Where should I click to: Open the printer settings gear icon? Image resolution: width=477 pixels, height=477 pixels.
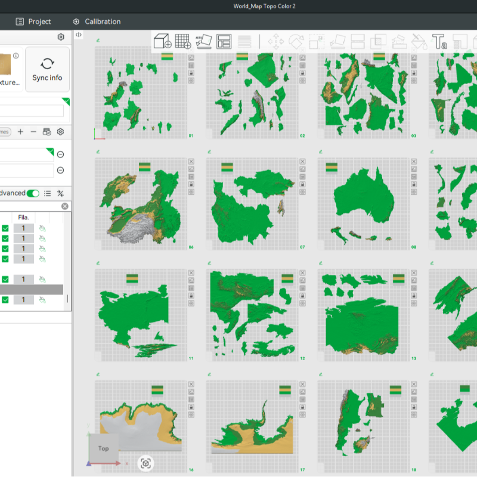tap(61, 37)
